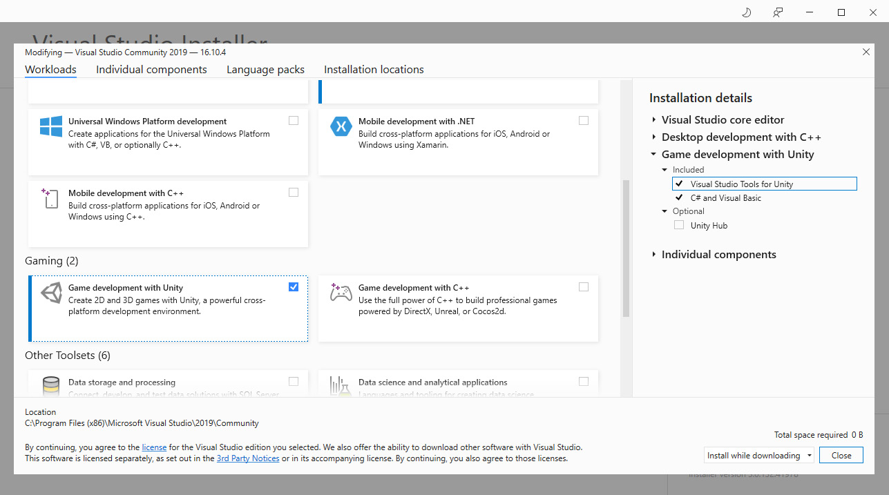The image size is (889, 495).
Task: Collapse Game development with Unity details
Action: (653, 155)
